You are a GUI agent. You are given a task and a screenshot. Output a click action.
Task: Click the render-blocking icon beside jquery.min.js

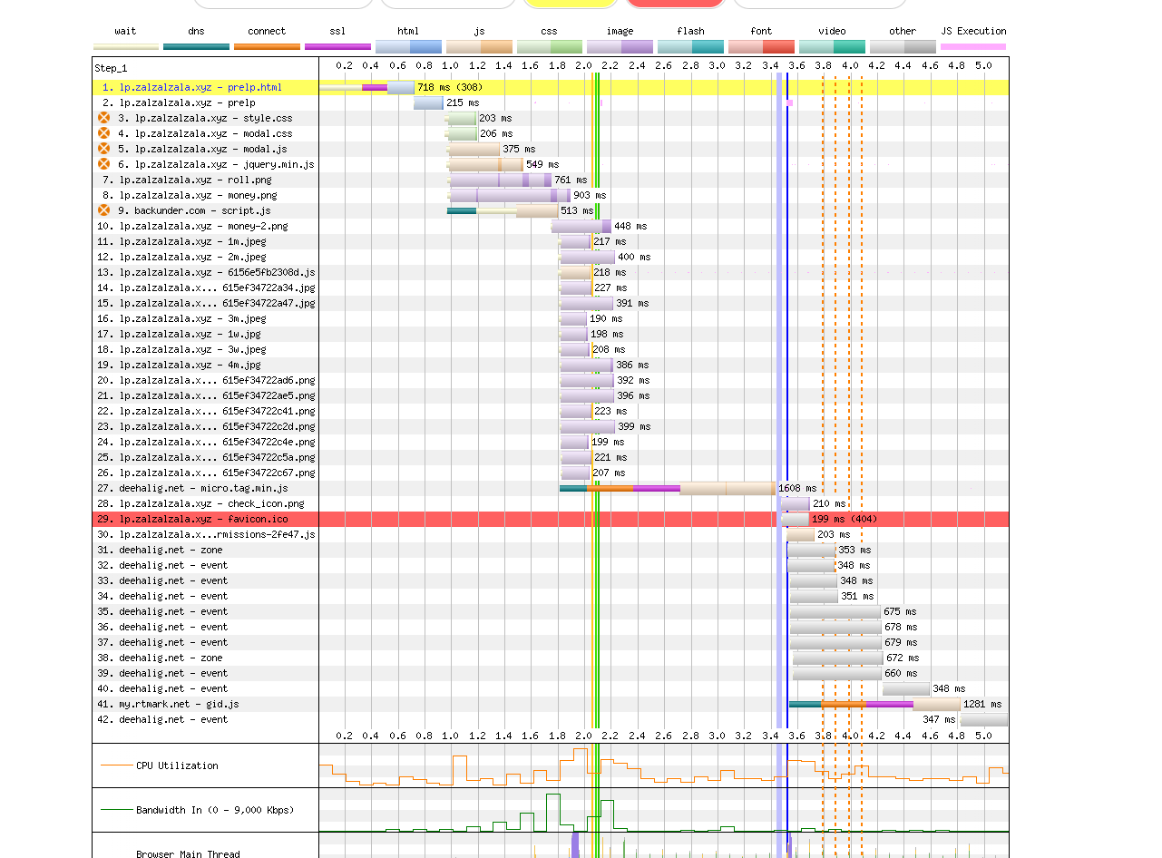pyautogui.click(x=103, y=164)
